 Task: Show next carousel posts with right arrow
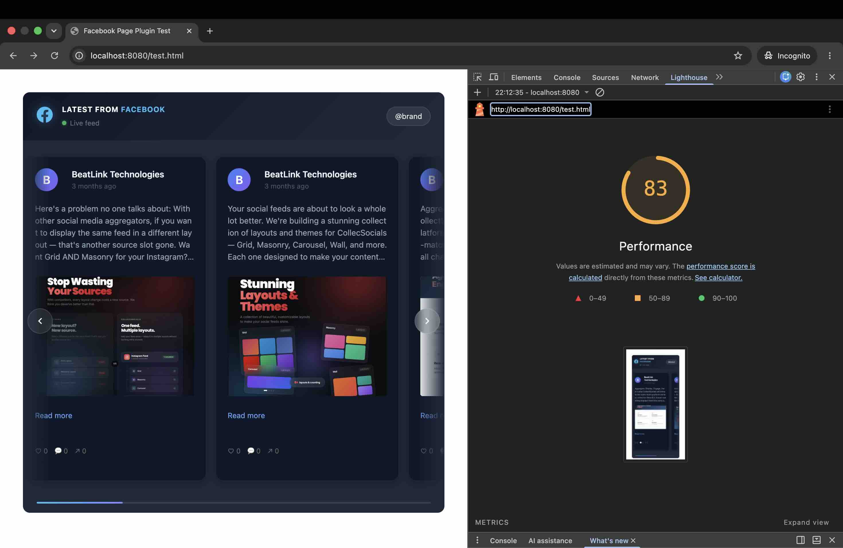coord(427,321)
